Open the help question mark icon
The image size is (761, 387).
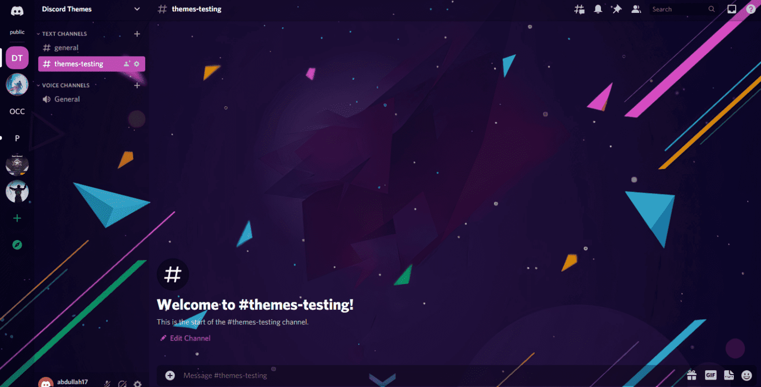pos(751,8)
